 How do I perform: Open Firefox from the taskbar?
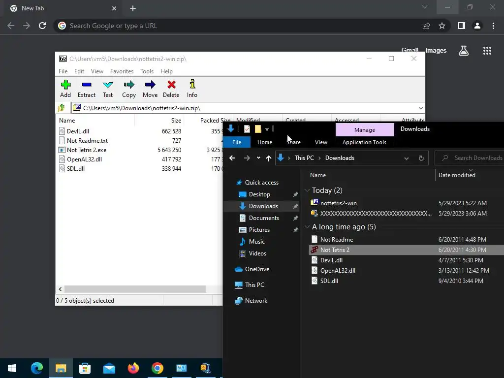(133, 368)
